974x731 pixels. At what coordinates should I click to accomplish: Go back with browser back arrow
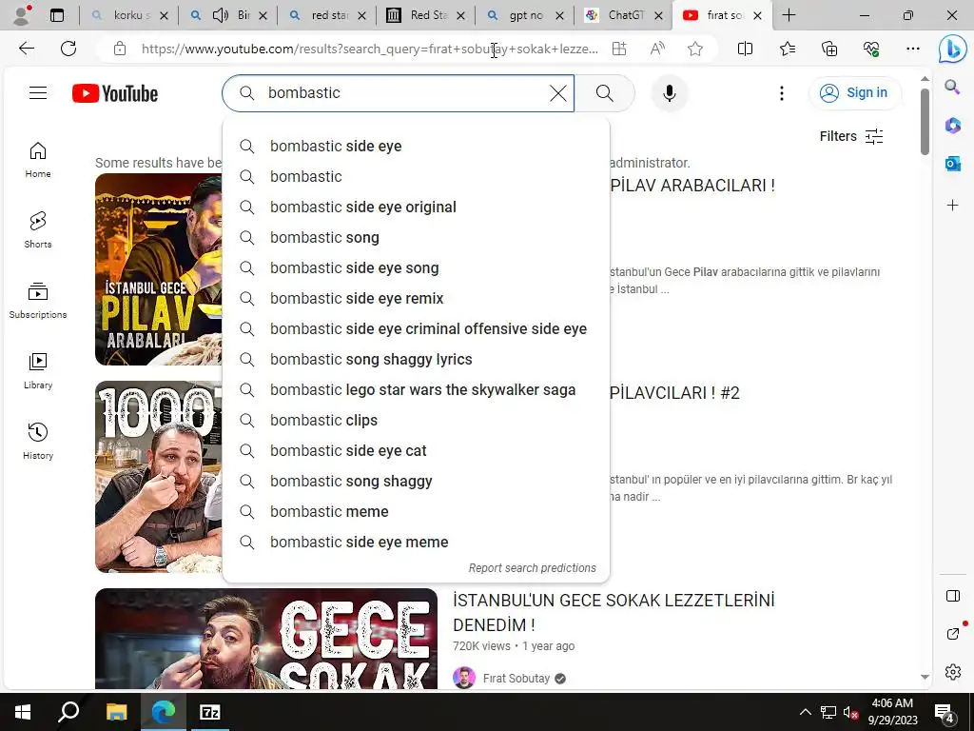pyautogui.click(x=26, y=49)
